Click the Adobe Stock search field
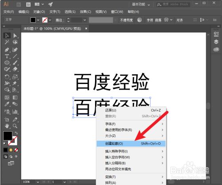Image resolution: width=222 pixels, height=185 pixels. 173,4
